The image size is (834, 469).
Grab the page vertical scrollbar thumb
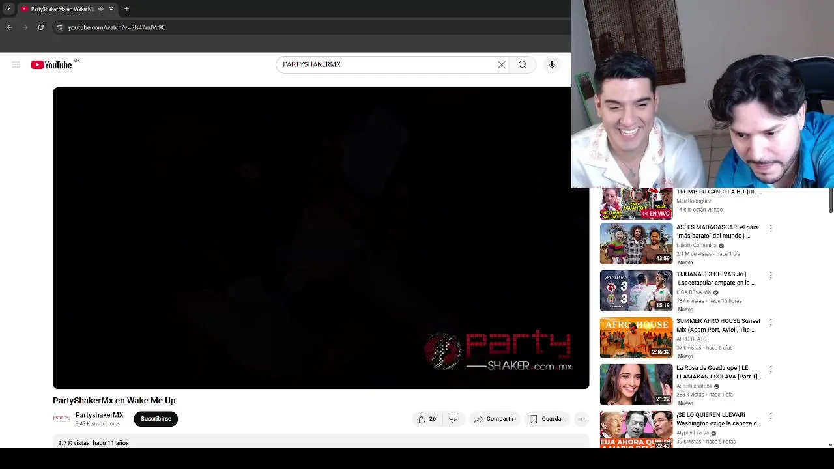(831, 200)
